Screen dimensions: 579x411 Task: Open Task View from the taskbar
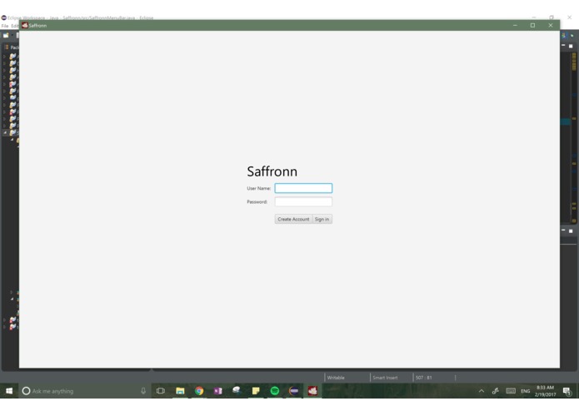click(x=161, y=391)
